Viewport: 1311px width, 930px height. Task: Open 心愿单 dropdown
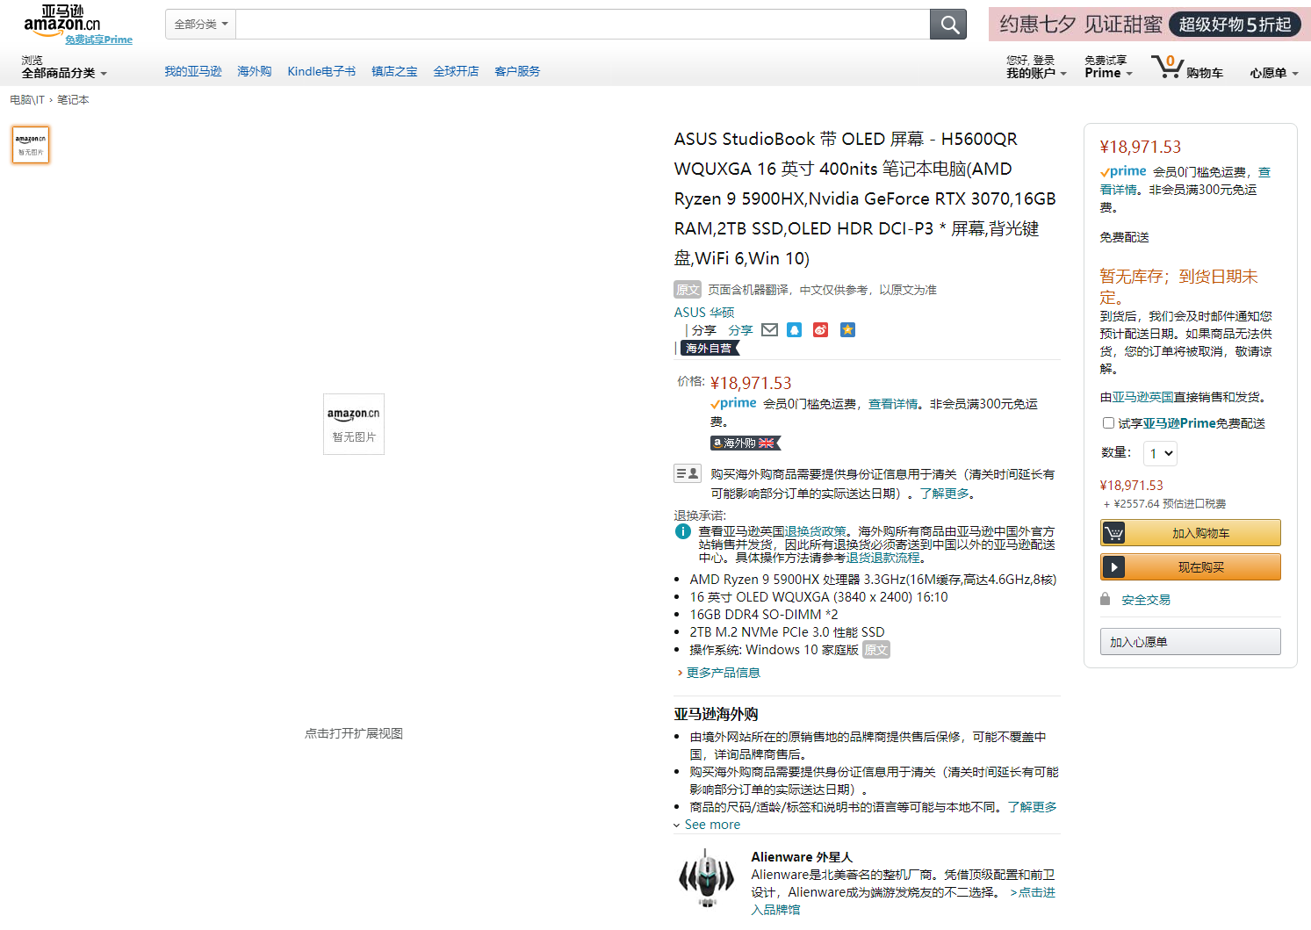pyautogui.click(x=1274, y=74)
